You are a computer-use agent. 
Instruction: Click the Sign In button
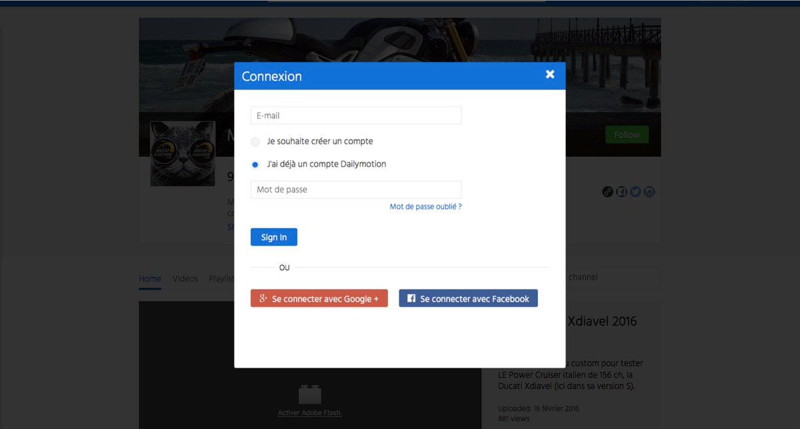[274, 237]
